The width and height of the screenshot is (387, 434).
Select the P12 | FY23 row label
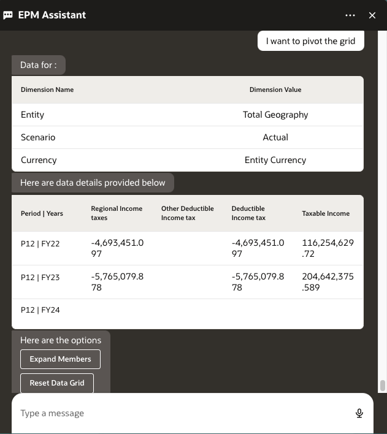[x=40, y=277]
